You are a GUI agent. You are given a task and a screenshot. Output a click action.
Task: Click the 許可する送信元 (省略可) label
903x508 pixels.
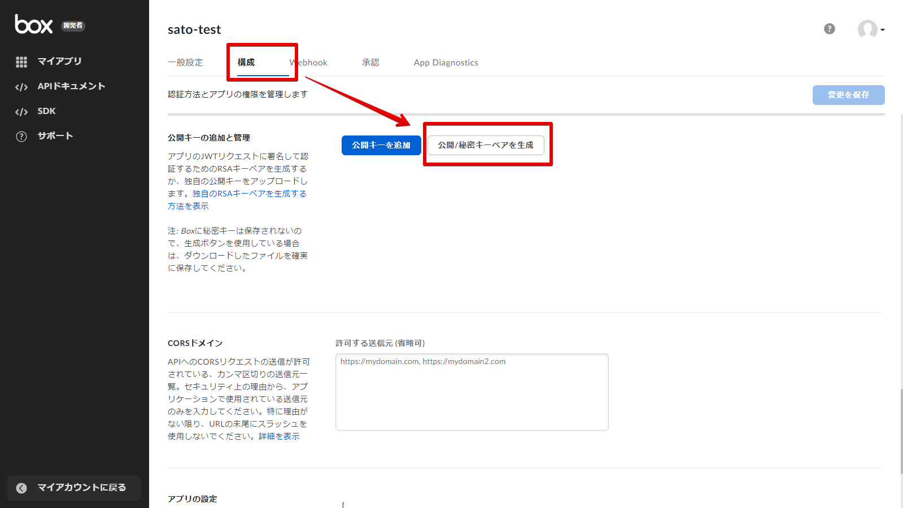(x=380, y=343)
